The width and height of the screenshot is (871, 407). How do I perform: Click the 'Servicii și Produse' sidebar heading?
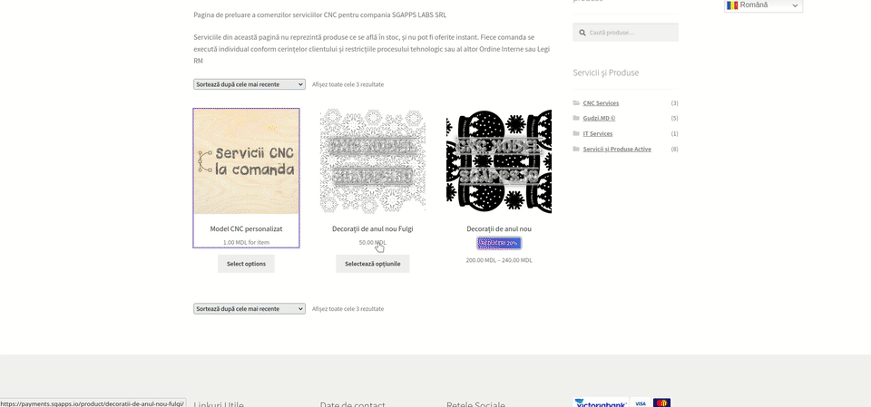click(605, 73)
